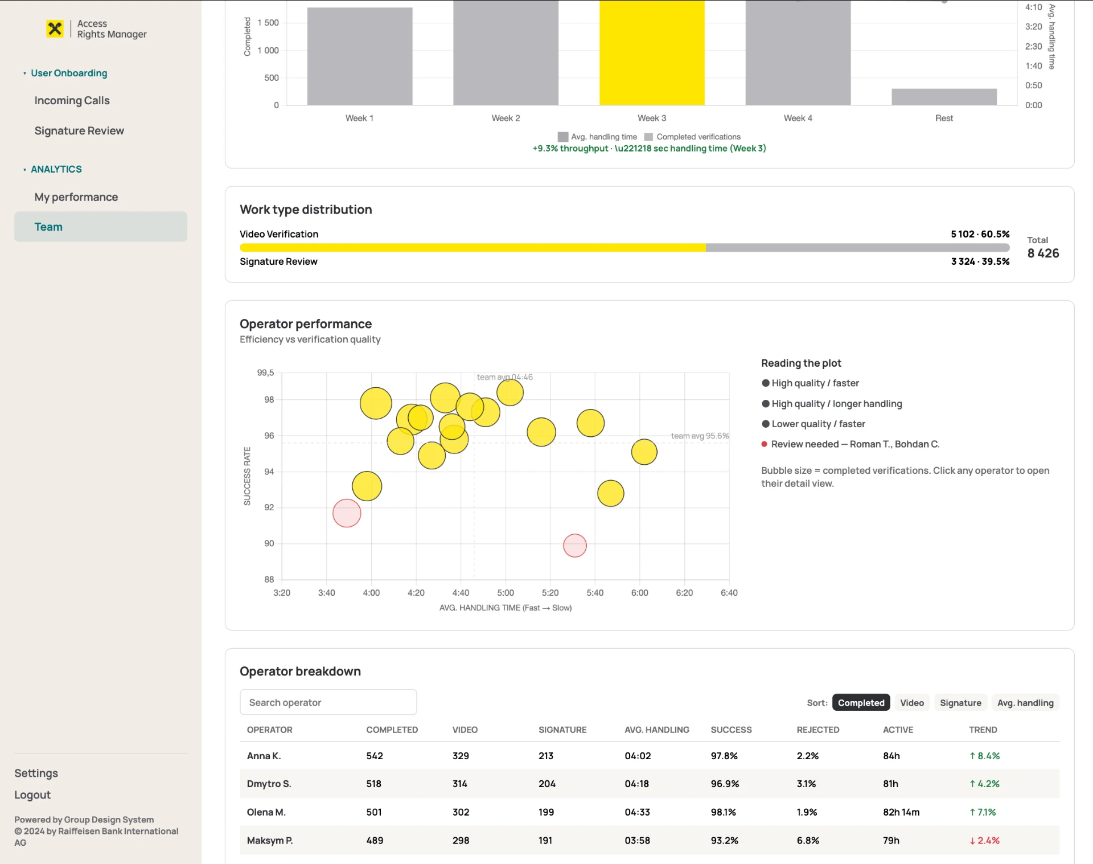Toggle Avg. handling time legend entry

point(598,137)
